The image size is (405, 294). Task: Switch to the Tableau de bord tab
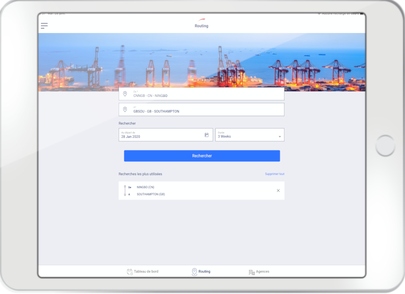(146, 272)
